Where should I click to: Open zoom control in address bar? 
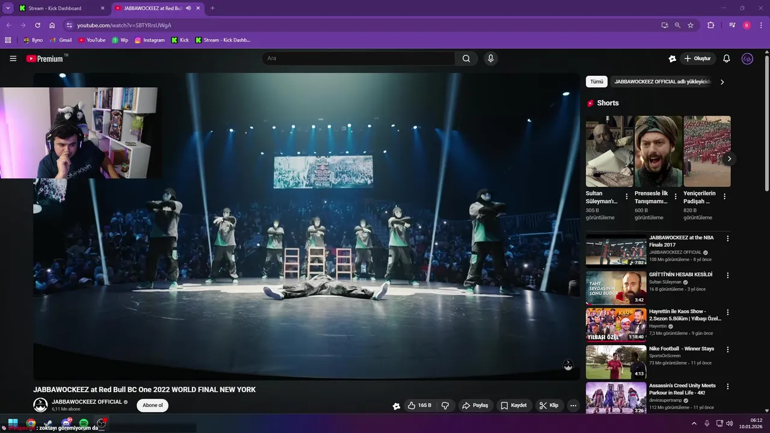tap(677, 25)
